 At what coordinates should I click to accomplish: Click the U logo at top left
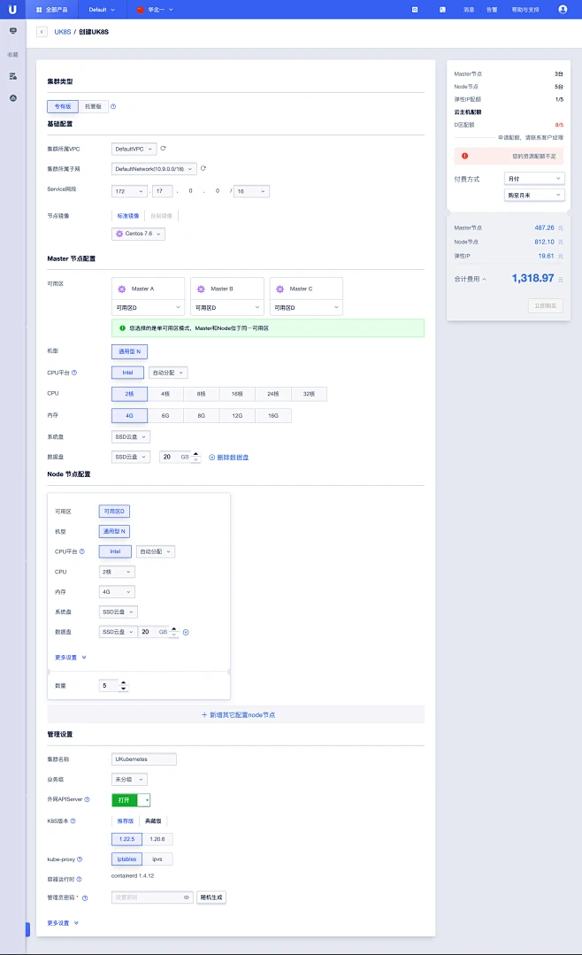(x=12, y=9)
